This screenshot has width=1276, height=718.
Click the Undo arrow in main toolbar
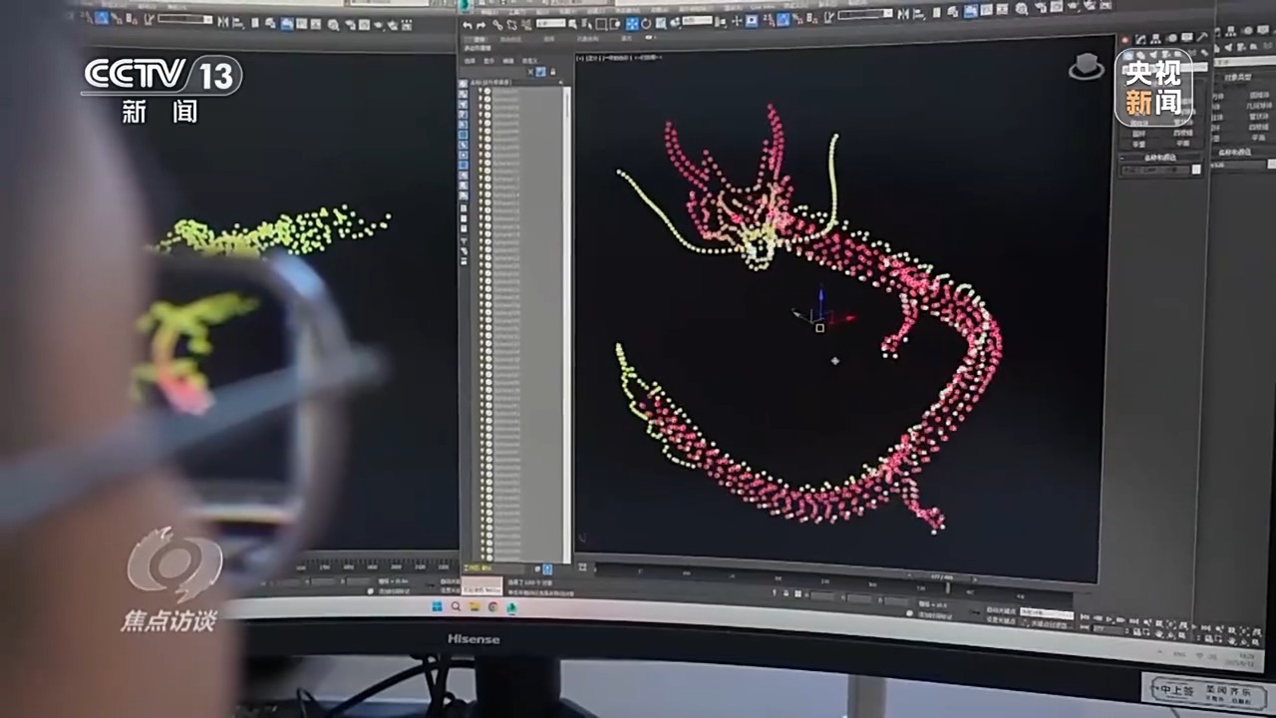coord(467,24)
